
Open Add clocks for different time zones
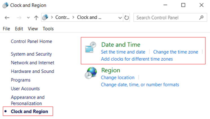[x=137, y=59]
